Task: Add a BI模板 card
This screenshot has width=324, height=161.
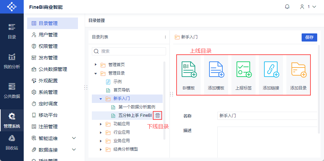Action: click(189, 75)
